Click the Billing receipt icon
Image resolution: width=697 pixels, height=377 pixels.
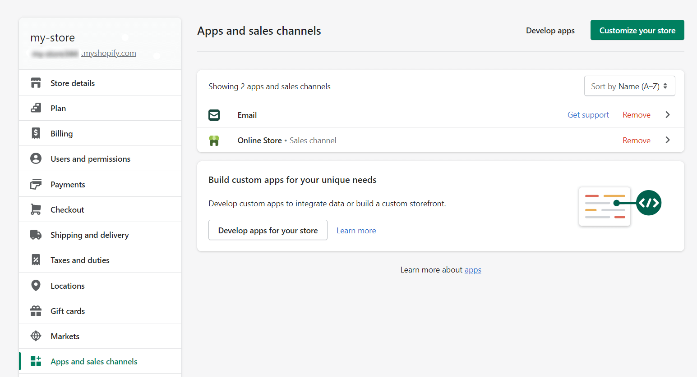[36, 133]
